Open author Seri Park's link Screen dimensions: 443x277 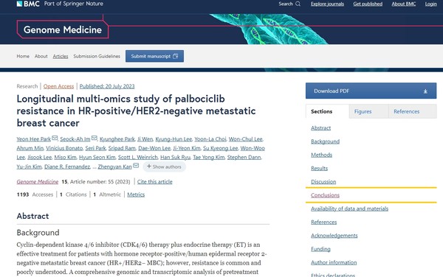point(95,148)
